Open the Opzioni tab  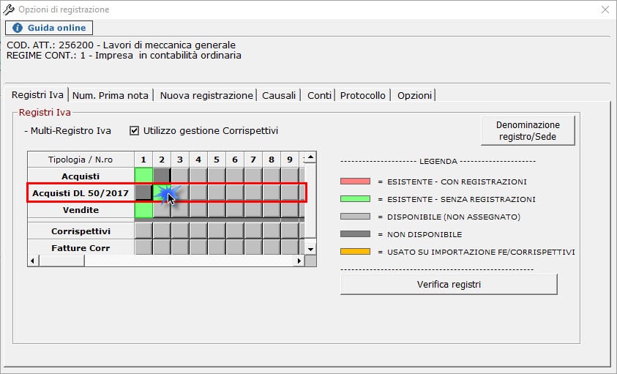[x=414, y=95]
